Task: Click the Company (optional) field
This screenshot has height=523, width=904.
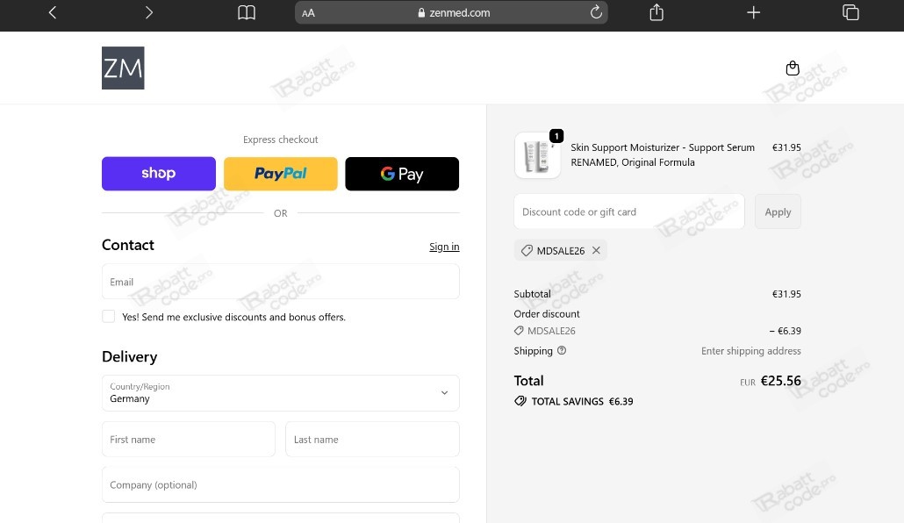Action: pos(280,484)
